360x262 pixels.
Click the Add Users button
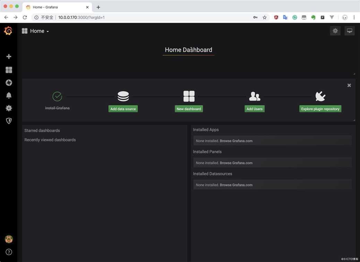click(x=254, y=109)
